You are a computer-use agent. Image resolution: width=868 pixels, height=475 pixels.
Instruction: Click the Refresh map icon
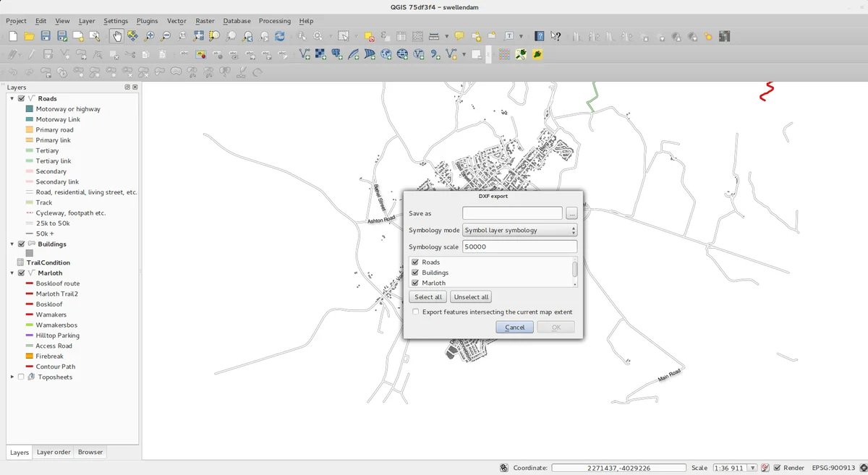280,36
